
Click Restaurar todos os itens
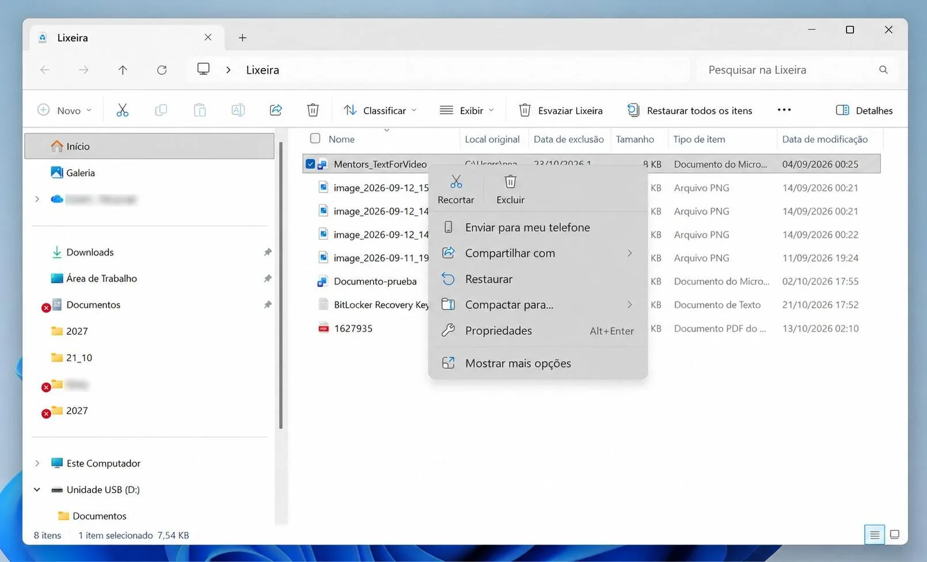pos(690,110)
